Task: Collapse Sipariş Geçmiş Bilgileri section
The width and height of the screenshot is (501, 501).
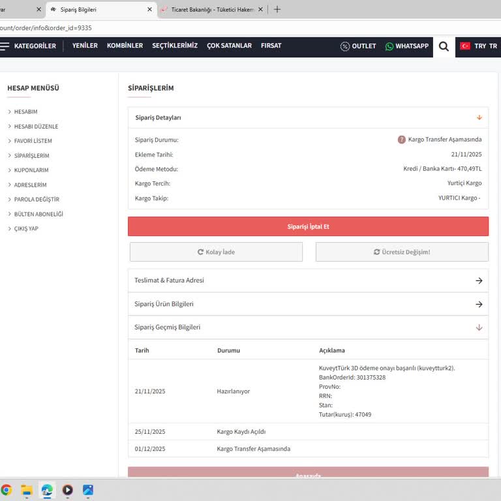Action: point(479,327)
